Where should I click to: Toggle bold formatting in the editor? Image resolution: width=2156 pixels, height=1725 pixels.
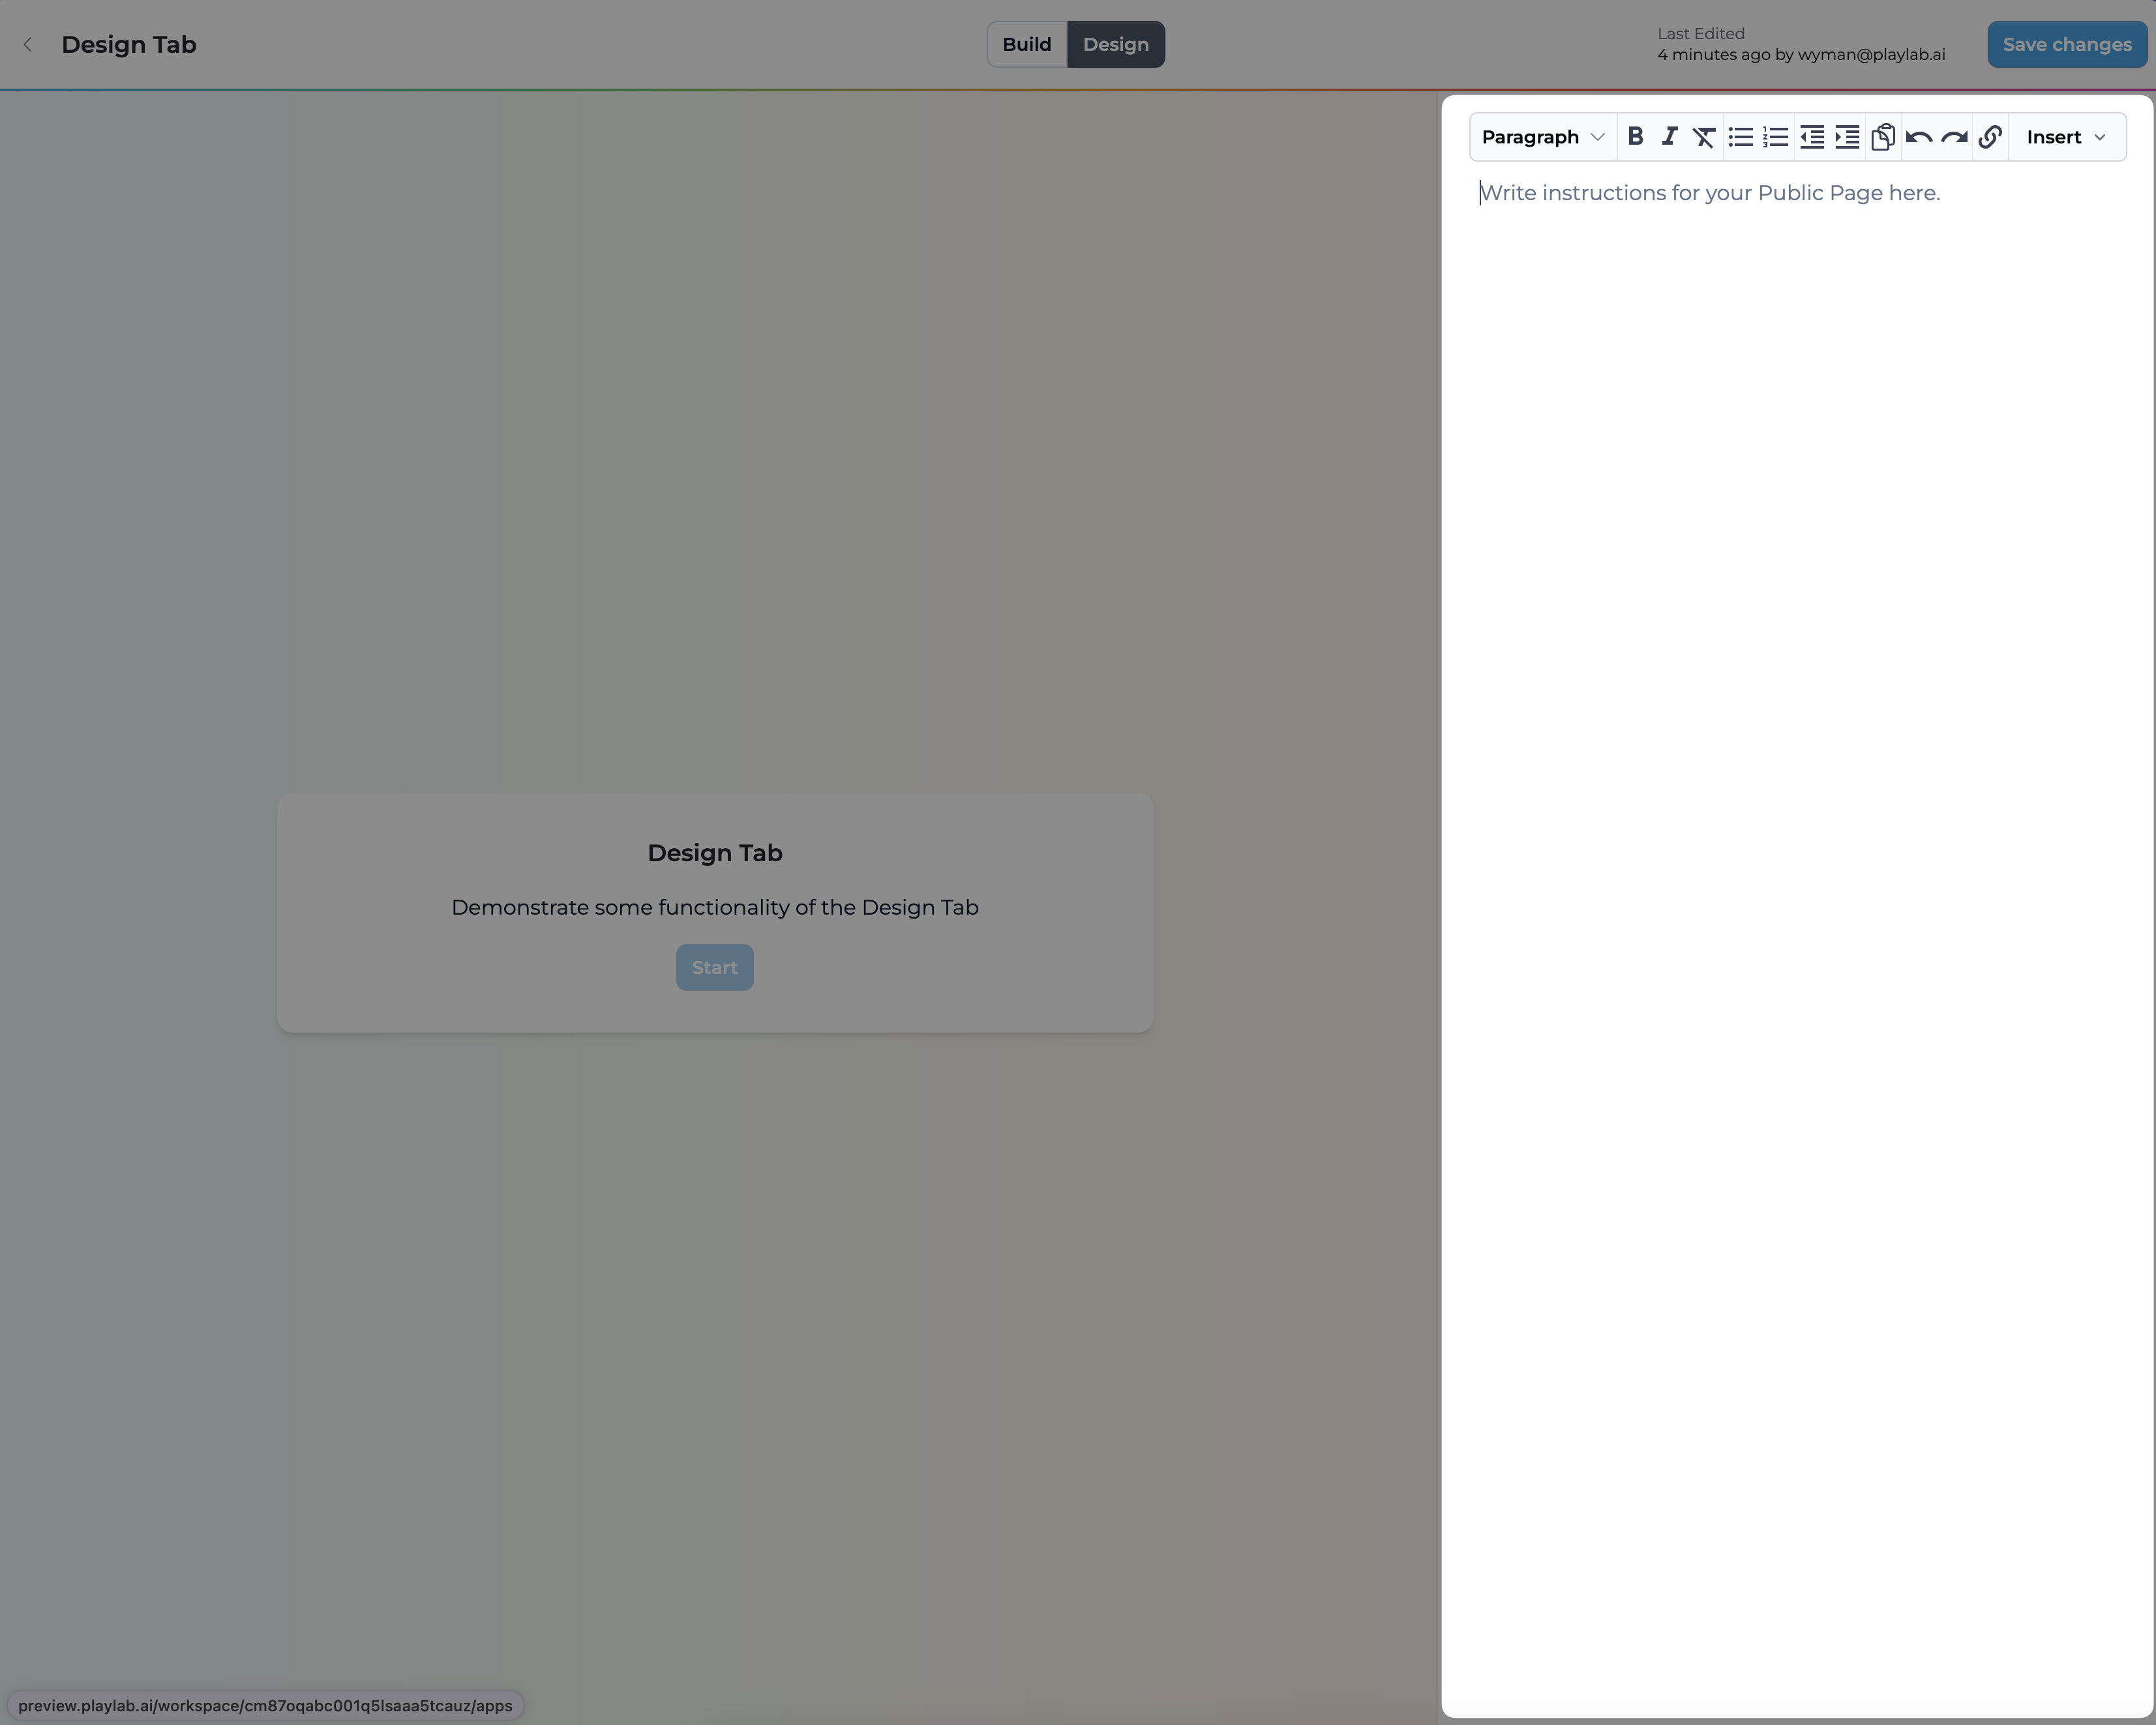click(1635, 137)
